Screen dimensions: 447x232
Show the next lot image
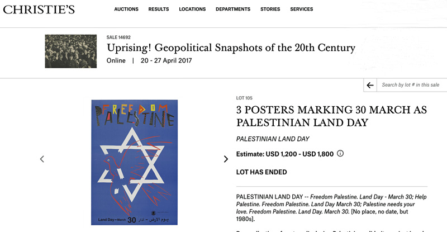click(x=226, y=159)
